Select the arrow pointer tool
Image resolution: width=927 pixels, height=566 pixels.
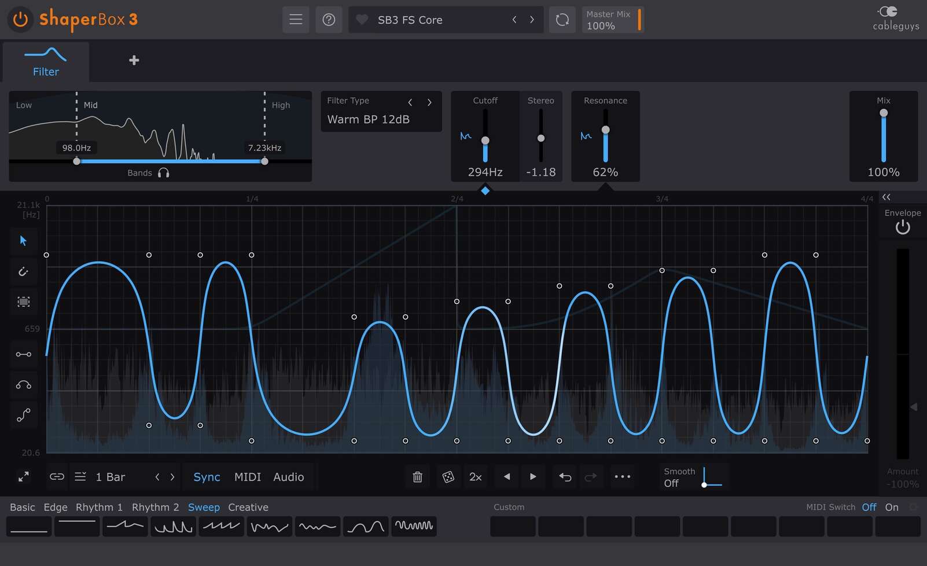coord(24,241)
